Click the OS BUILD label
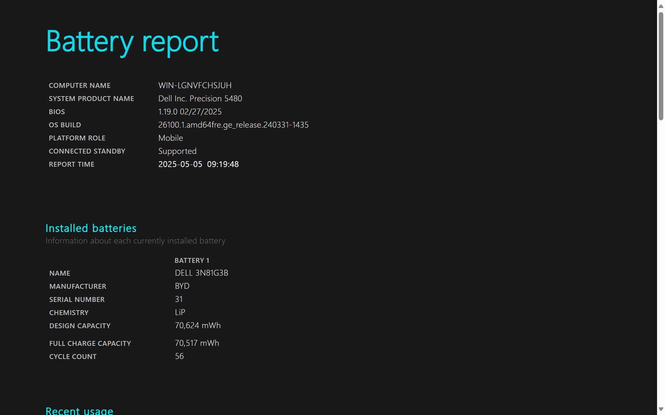The height and width of the screenshot is (415, 665). (x=65, y=125)
